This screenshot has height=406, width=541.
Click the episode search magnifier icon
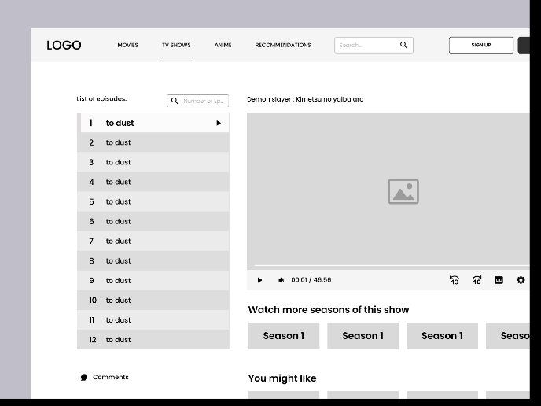[x=175, y=101]
